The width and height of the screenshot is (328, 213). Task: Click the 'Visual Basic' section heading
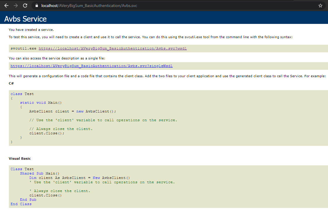(20, 159)
